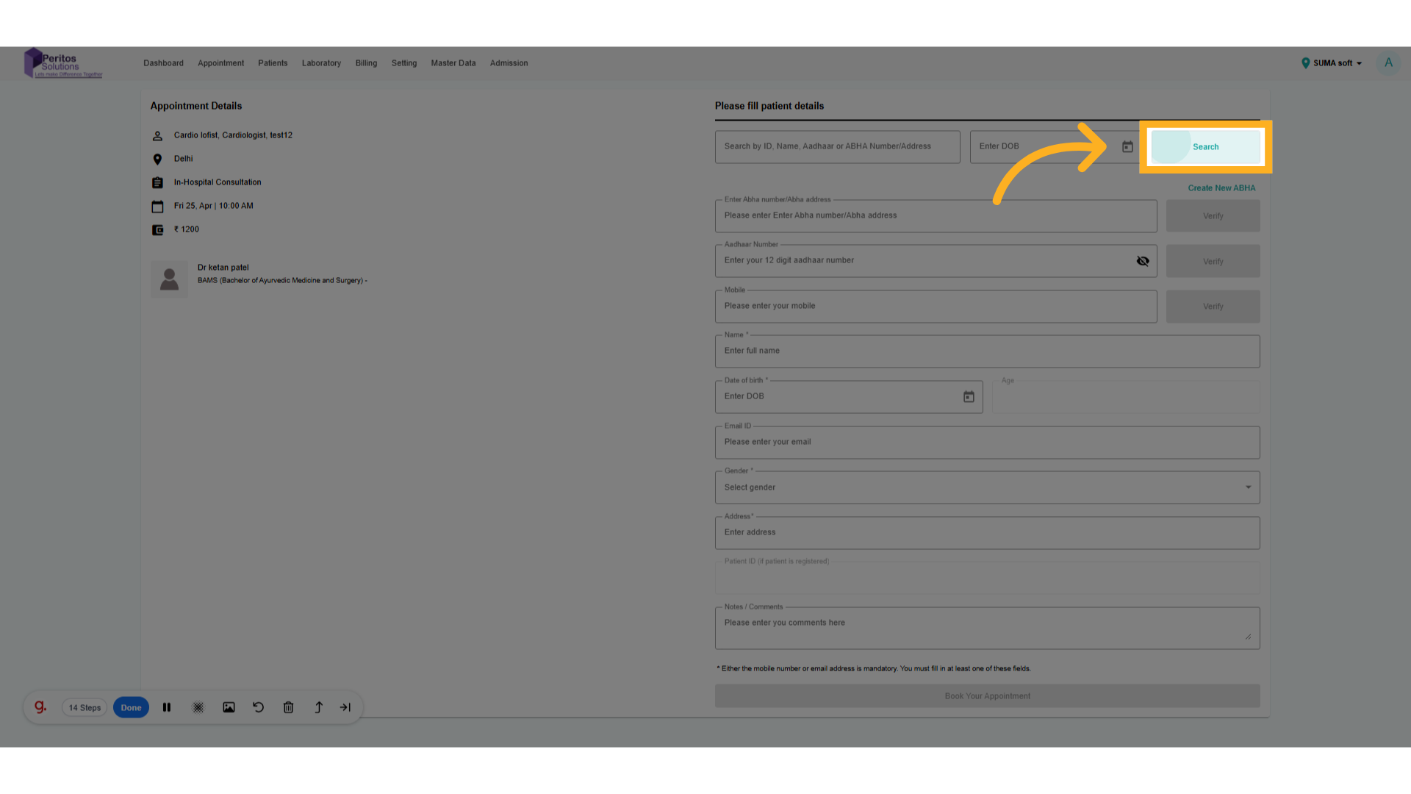The width and height of the screenshot is (1411, 794).
Task: Pause the recording with the pause control
Action: tap(167, 707)
